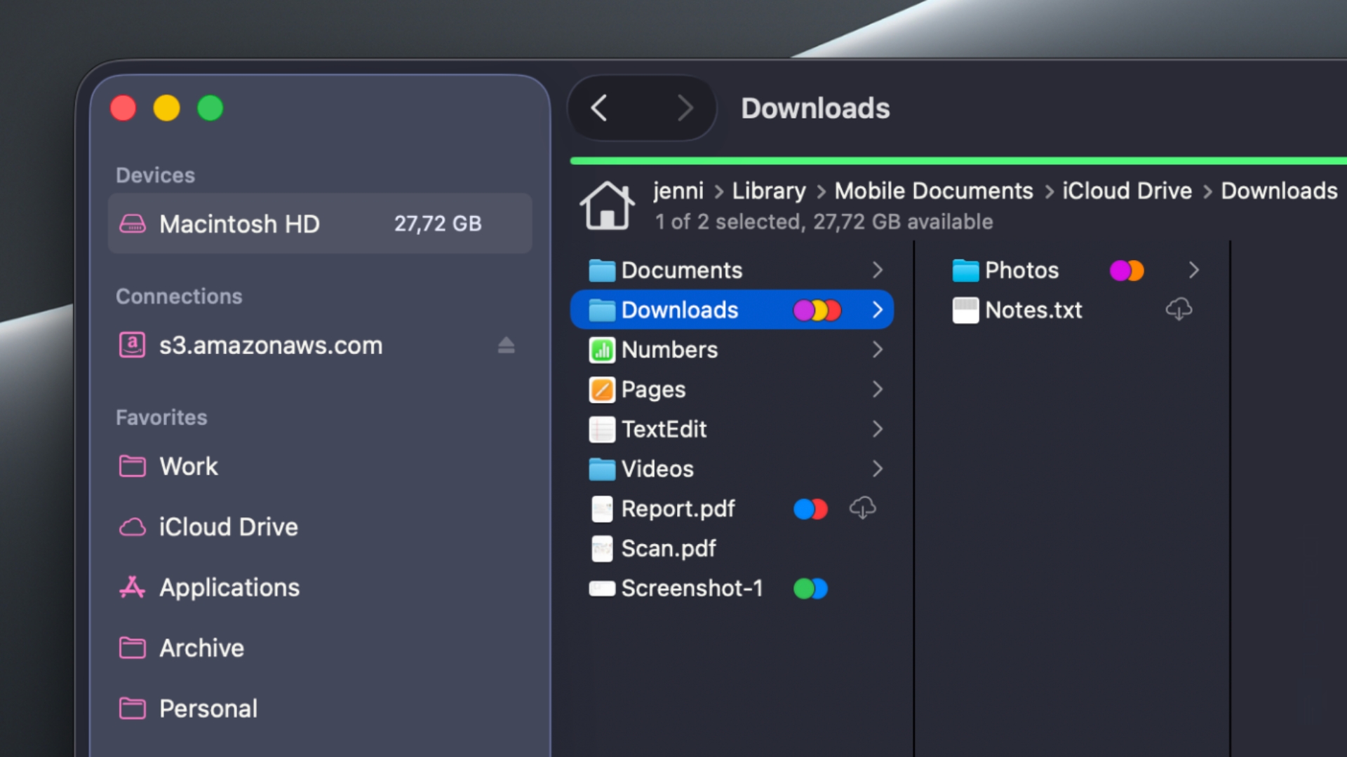1347x757 pixels.
Task: Click Library in the breadcrumb path
Action: 768,191
